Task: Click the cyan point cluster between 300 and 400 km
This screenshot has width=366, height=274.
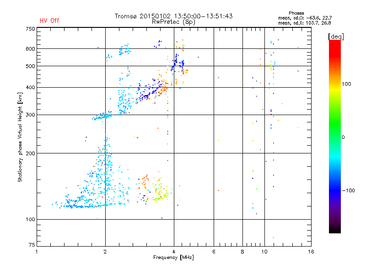Action: pos(124,102)
